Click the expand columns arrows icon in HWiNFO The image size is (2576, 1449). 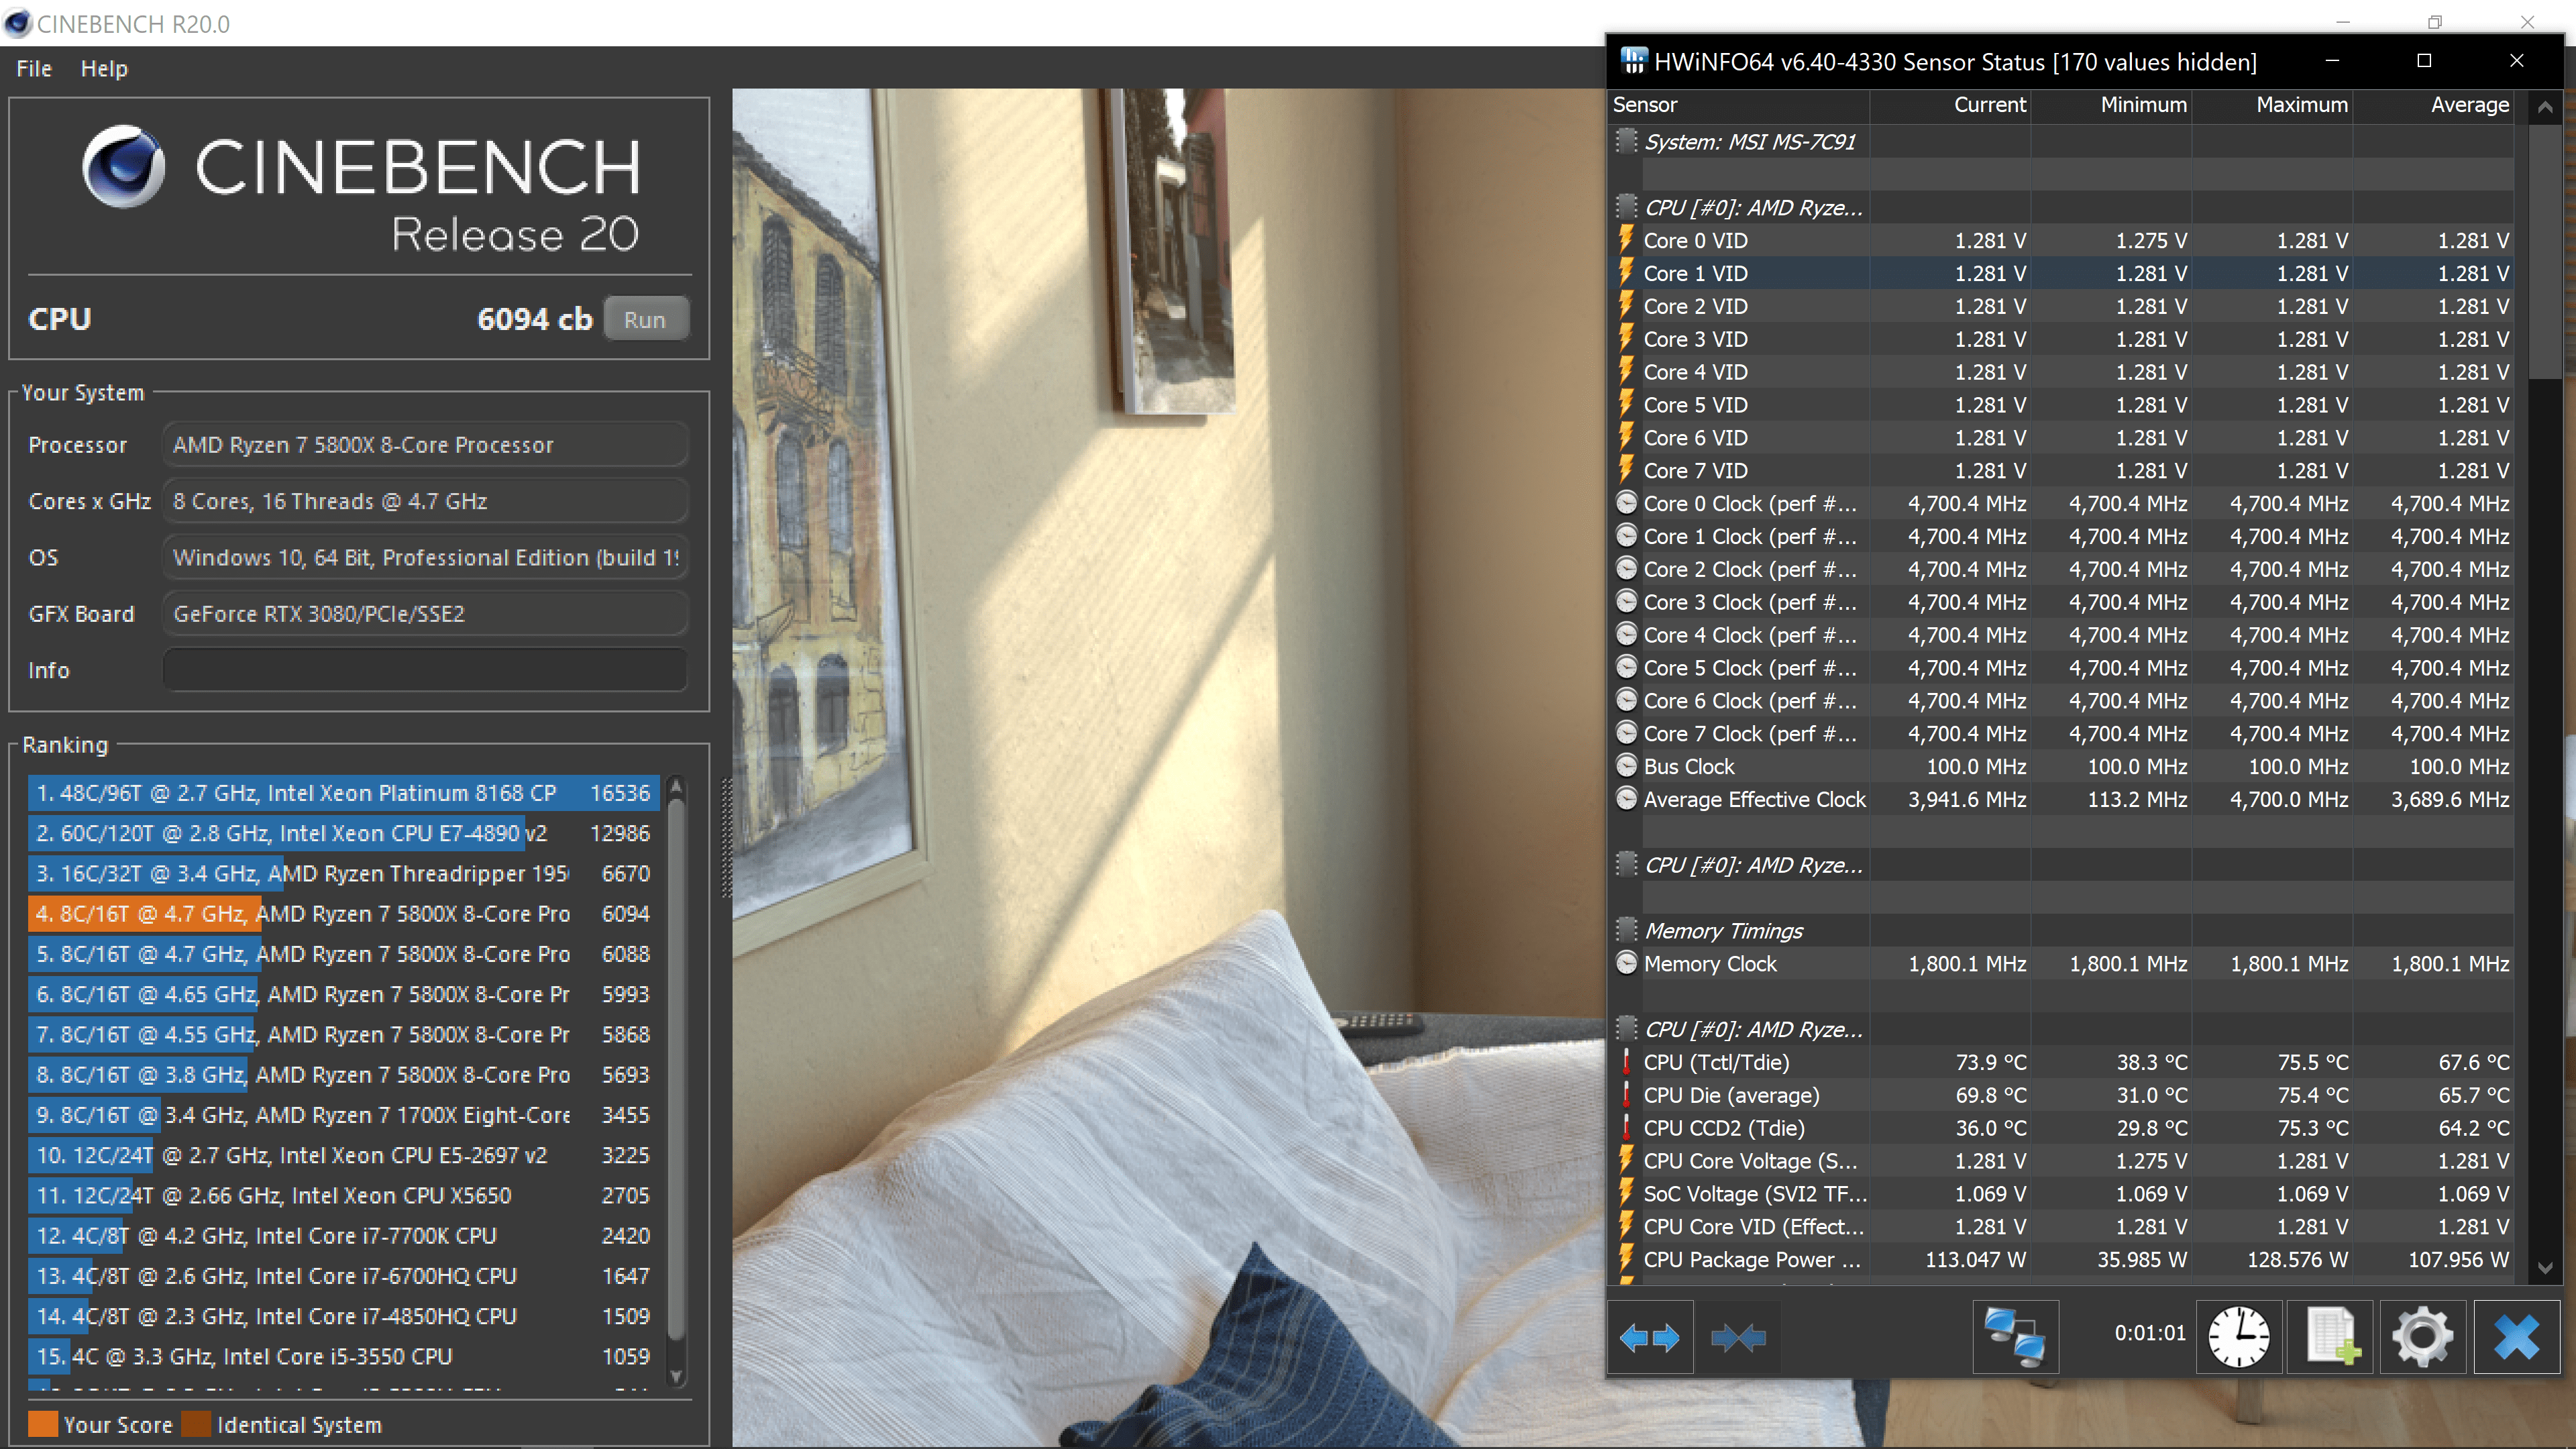(1650, 1337)
